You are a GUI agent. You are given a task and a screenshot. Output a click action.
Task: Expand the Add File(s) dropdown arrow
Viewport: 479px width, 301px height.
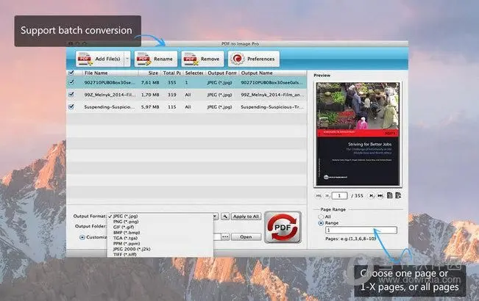[127, 59]
